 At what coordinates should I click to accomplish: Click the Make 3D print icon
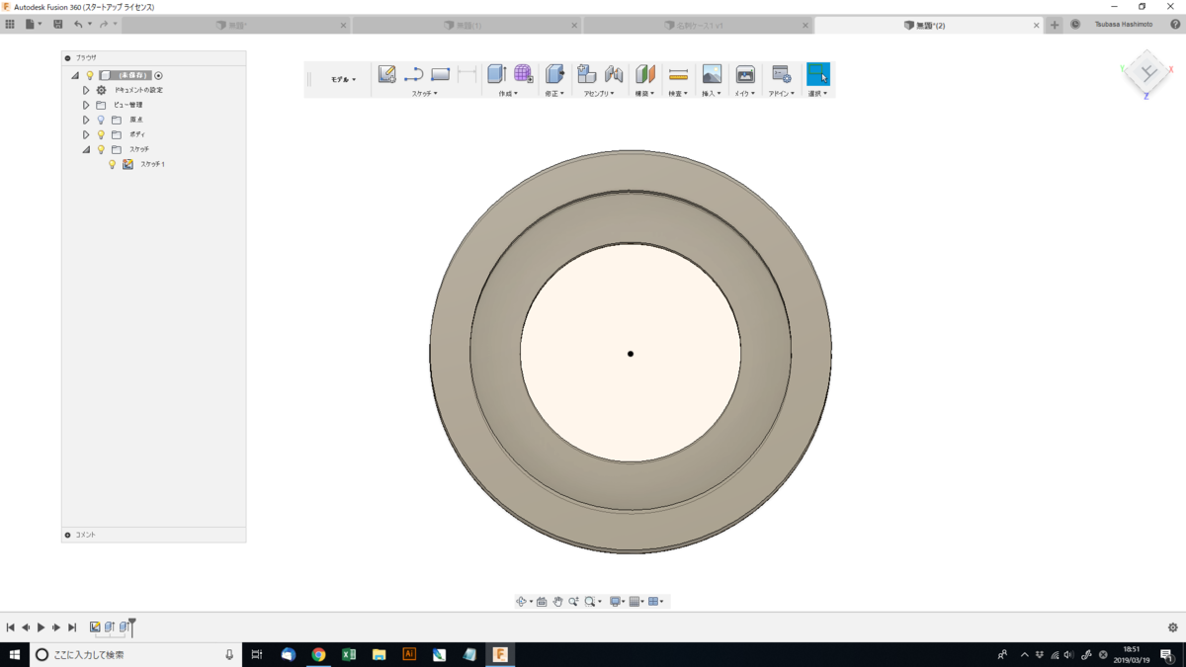pos(745,74)
